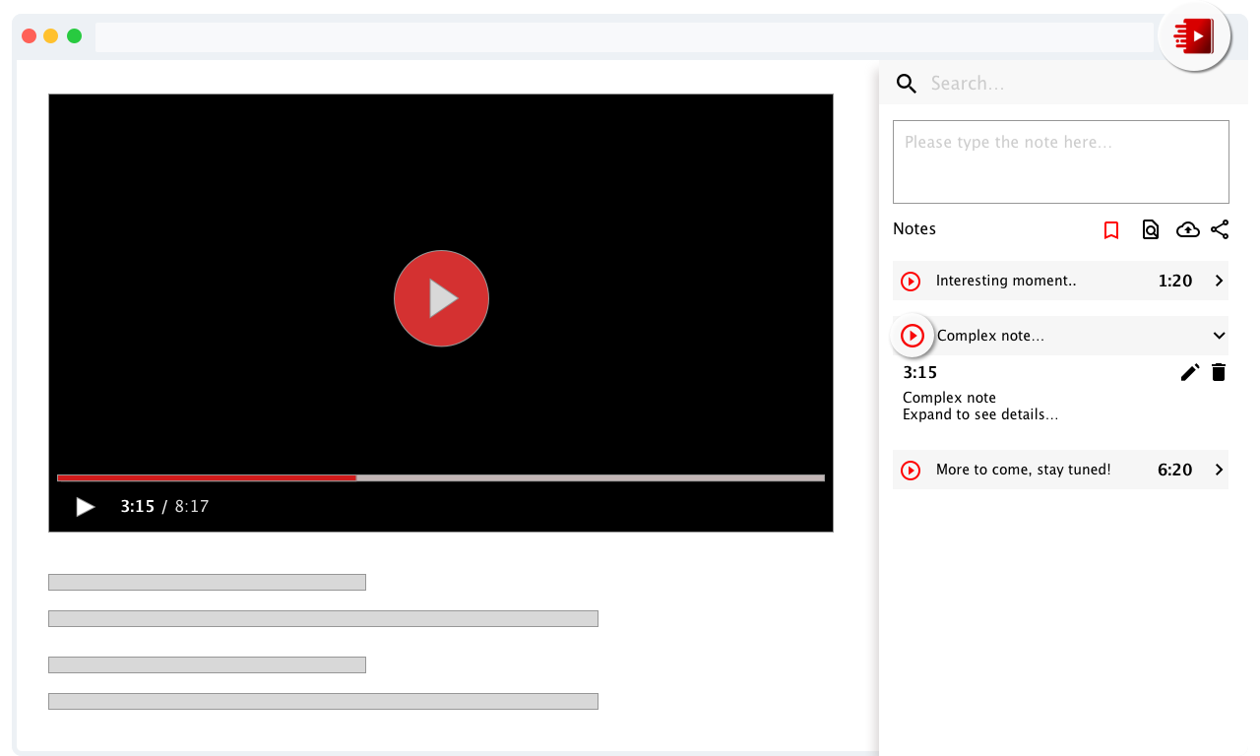Toggle the red bookmark icon beside Notes
Image resolution: width=1260 pixels, height=756 pixels.
point(1111,230)
